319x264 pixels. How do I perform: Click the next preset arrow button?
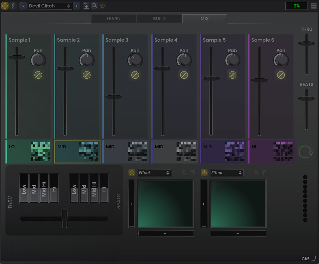(76, 6)
